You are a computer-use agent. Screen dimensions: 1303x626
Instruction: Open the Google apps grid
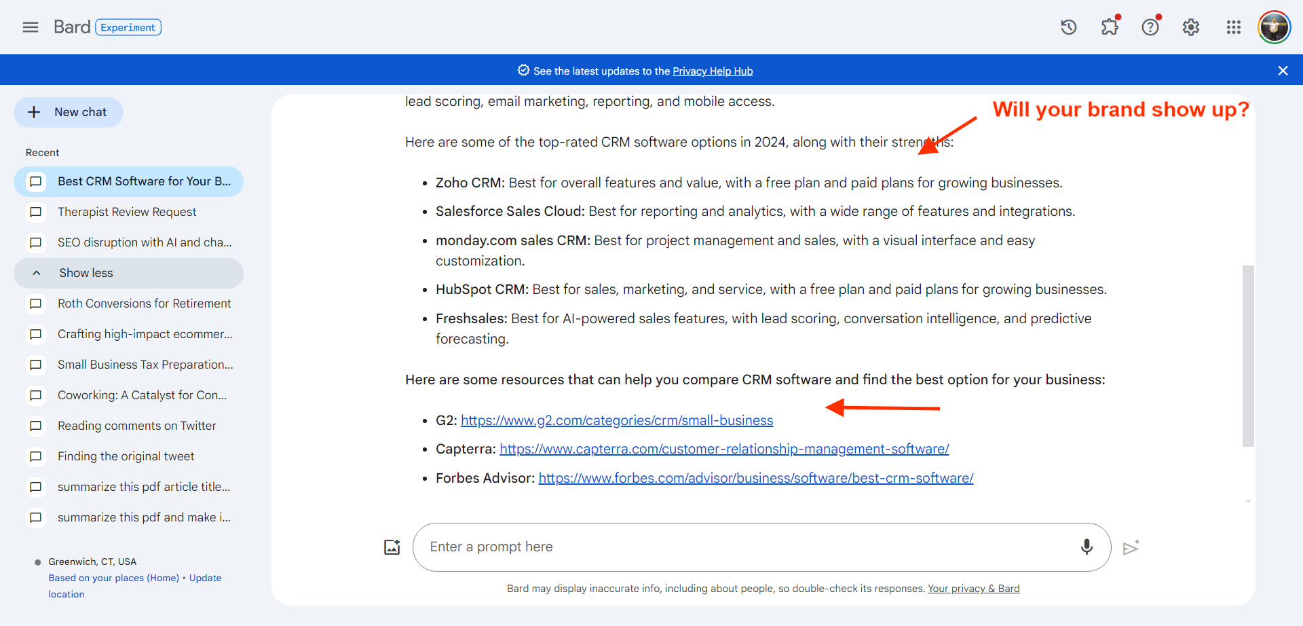tap(1233, 27)
